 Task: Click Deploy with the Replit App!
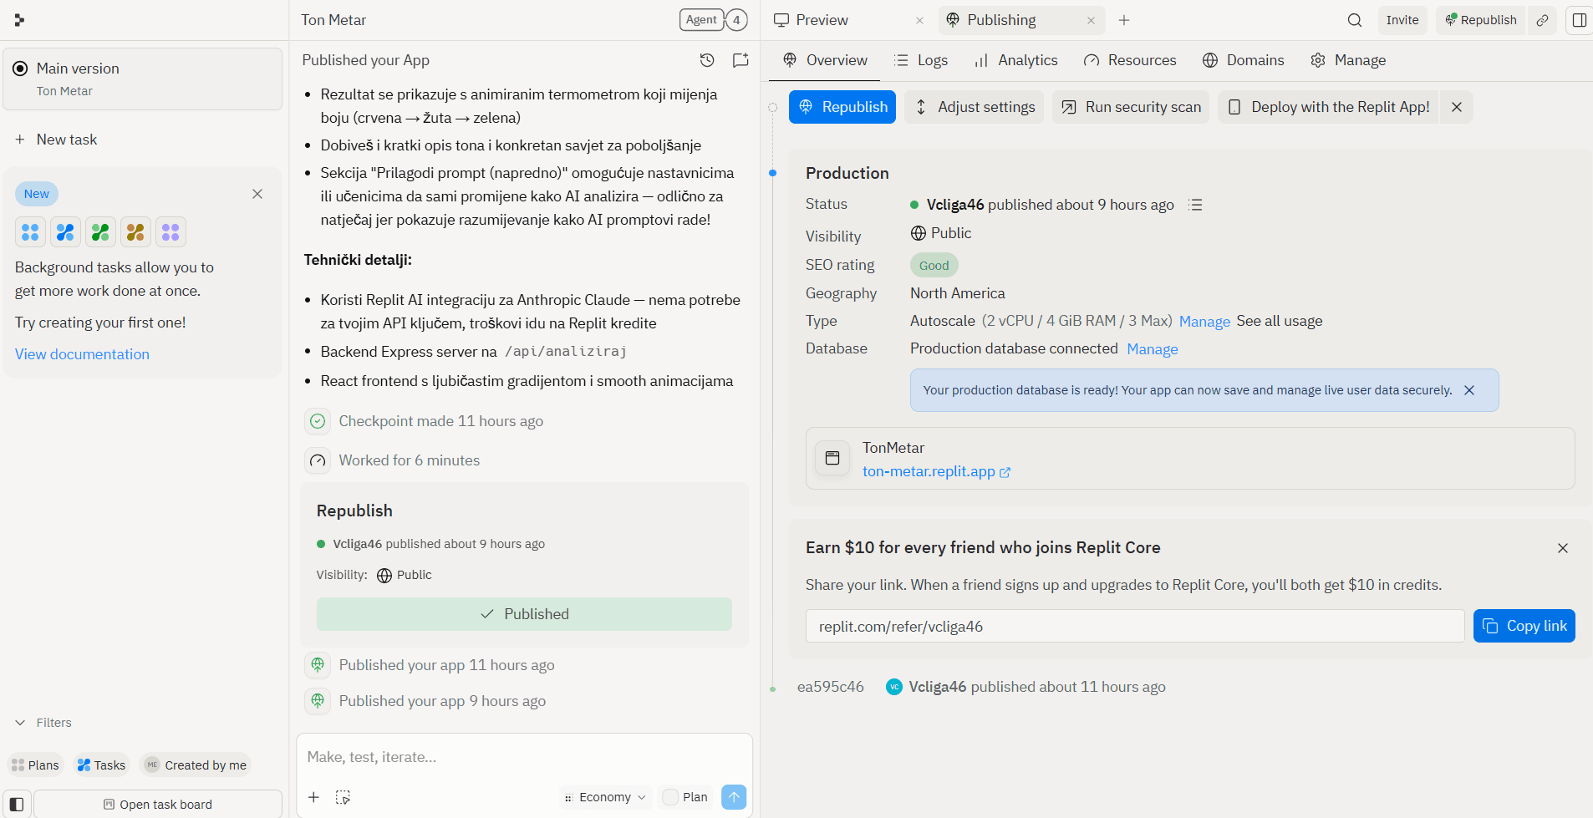1329,107
